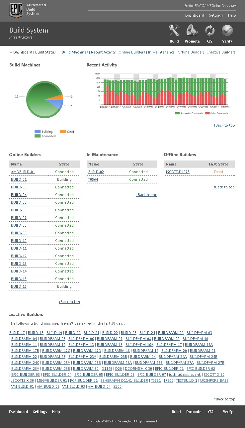This screenshot has height=428, width=245.
Task: Open the BUILD-16 builder link
Action: pyautogui.click(x=19, y=286)
